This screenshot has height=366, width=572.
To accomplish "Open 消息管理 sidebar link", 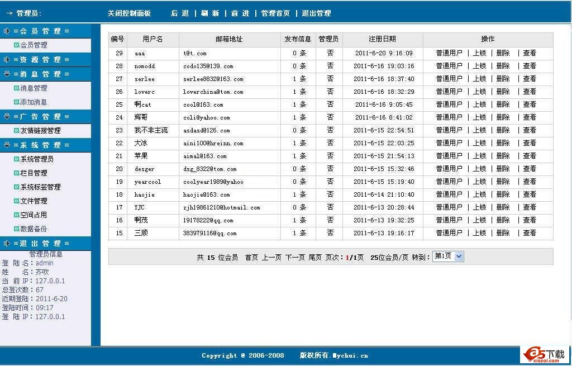I will (34, 88).
